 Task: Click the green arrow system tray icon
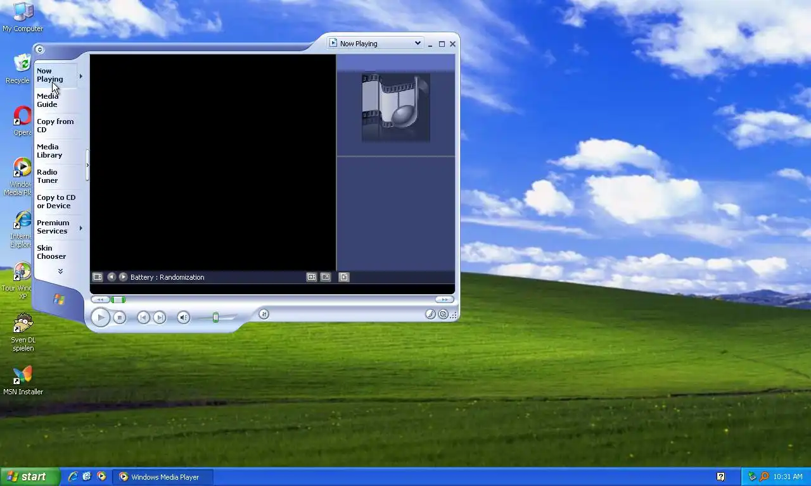[752, 477]
